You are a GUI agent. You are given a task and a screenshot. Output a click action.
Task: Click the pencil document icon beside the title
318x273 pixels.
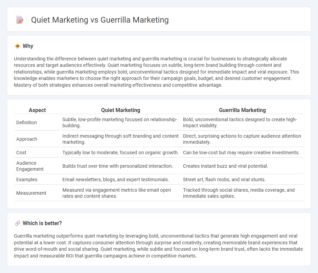[x=20, y=20]
